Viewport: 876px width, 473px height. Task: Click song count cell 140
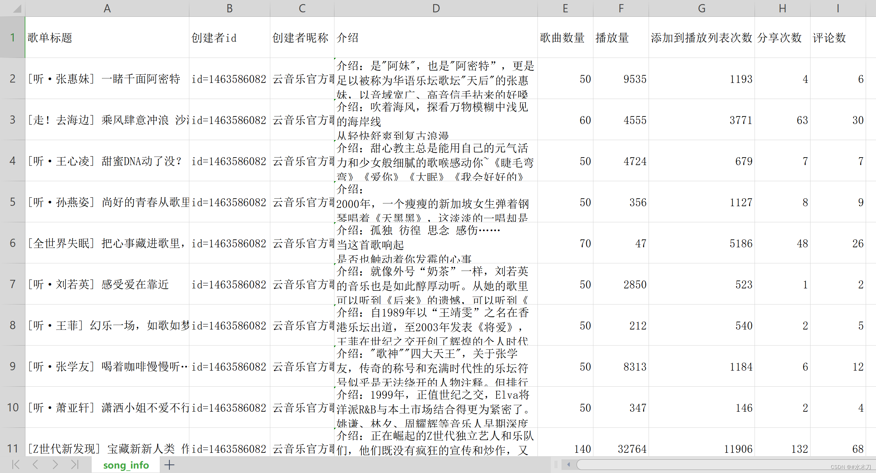point(565,442)
